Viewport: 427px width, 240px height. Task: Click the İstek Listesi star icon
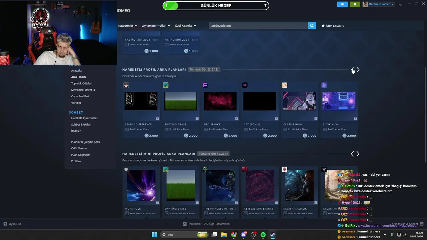click(323, 26)
